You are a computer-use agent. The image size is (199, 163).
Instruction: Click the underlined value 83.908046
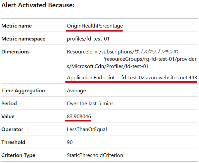point(79,117)
